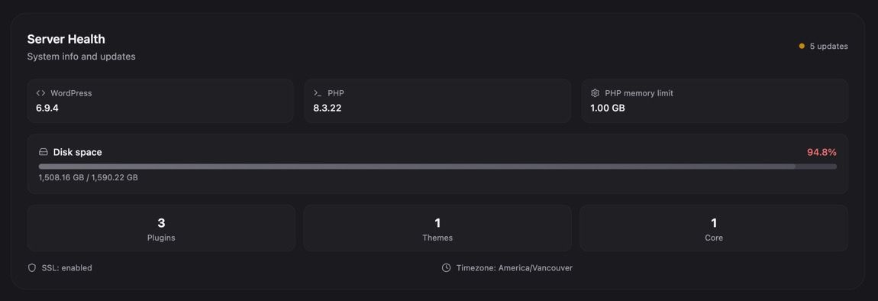Click the 94.8% disk usage value
Screen dimensions: 878x301
822,152
